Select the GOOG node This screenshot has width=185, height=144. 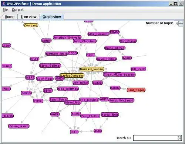[26, 93]
